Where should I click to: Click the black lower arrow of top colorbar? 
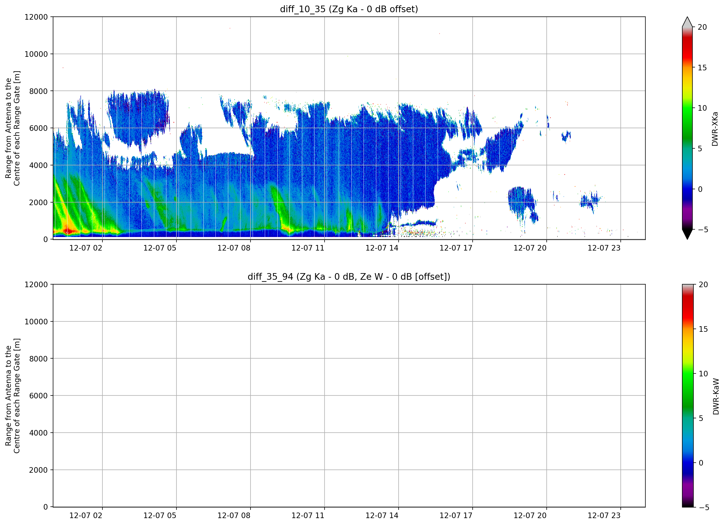point(687,234)
